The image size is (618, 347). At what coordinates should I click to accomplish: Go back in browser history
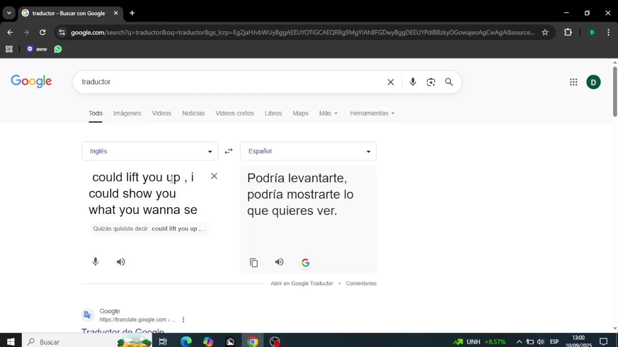click(x=10, y=32)
